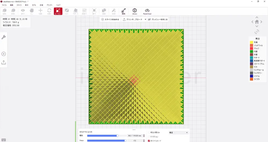Click the 層数 layer slider handle

coord(117,136)
